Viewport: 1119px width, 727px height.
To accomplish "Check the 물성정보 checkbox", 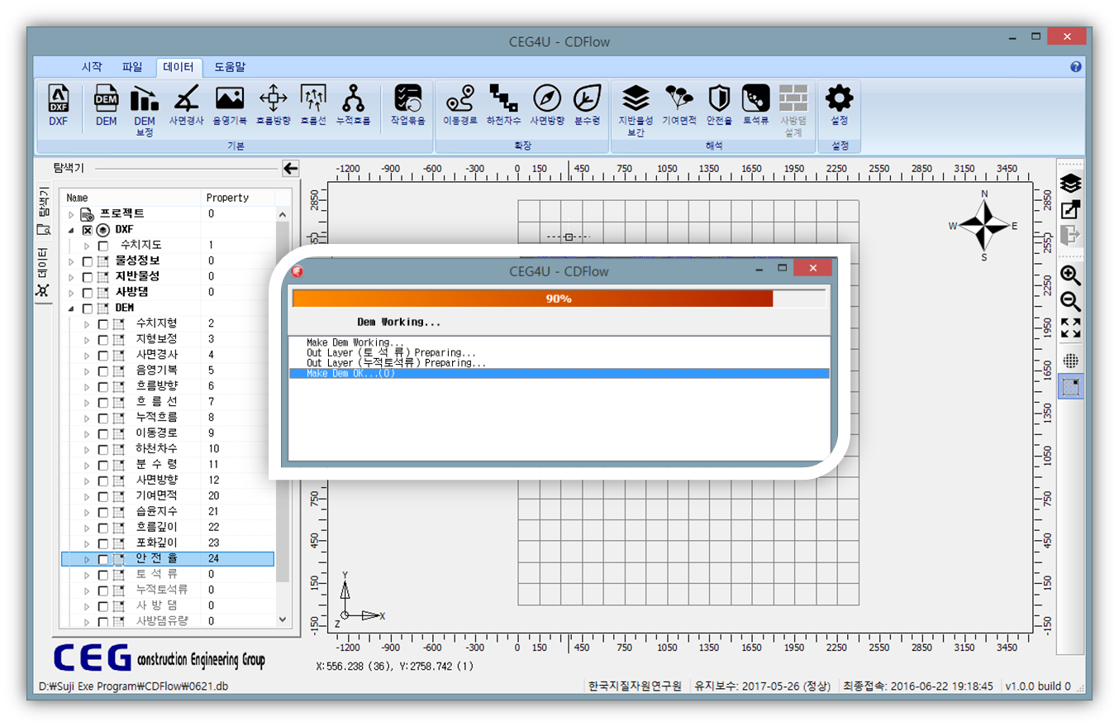I will point(88,261).
